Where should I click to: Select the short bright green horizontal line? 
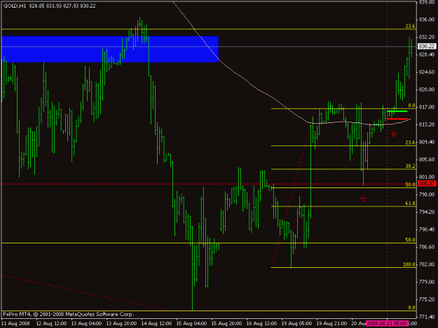pyautogui.click(x=397, y=111)
